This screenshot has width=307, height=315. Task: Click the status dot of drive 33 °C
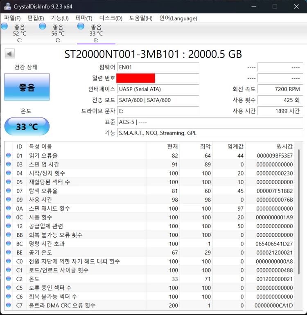point(81,26)
